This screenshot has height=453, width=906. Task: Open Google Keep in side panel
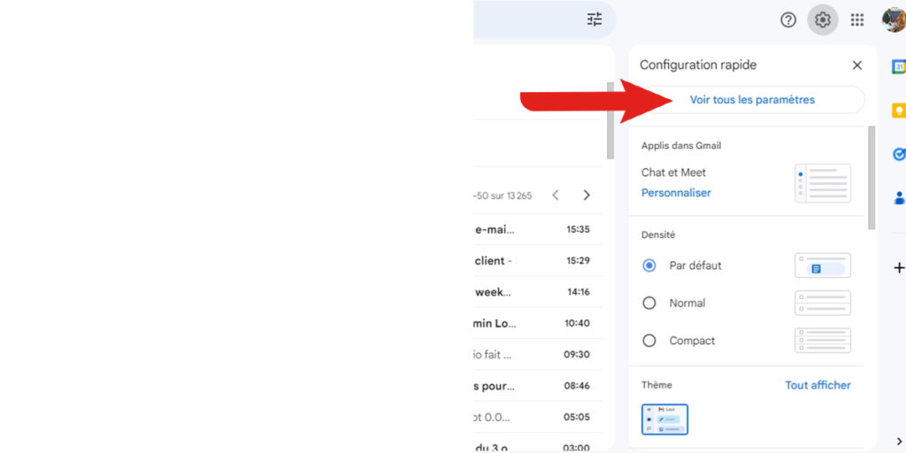(x=899, y=111)
